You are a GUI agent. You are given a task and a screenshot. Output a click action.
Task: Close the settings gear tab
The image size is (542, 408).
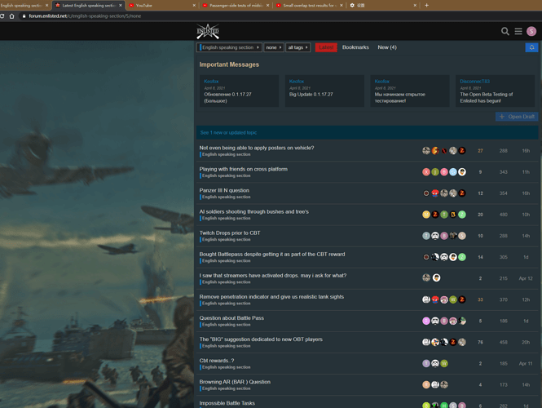coord(415,5)
